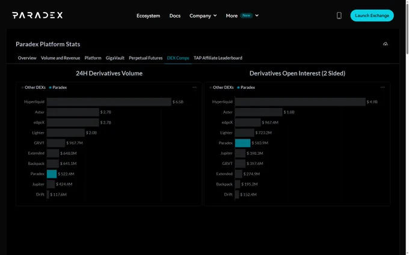Viewport: 409px width, 255px height.
Task: Click the $ 152.4M Drift open interest value
Action: 248,194
